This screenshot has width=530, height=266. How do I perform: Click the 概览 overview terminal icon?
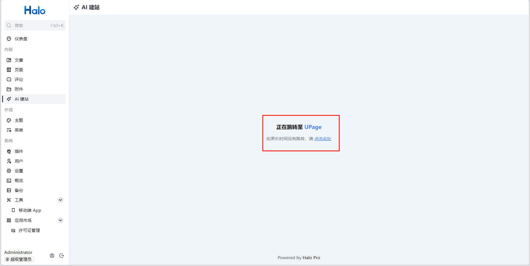[x=9, y=181]
